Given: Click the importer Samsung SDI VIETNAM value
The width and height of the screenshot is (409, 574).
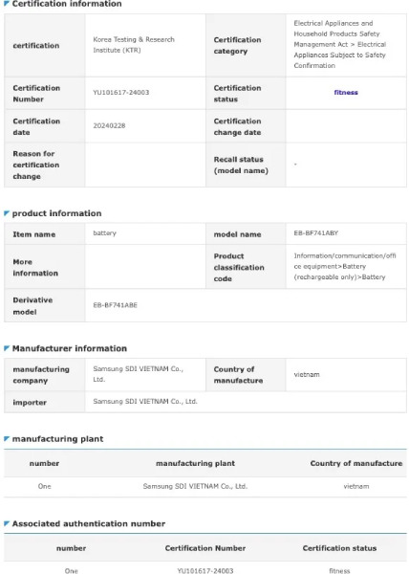Looking at the screenshot, I should [145, 401].
